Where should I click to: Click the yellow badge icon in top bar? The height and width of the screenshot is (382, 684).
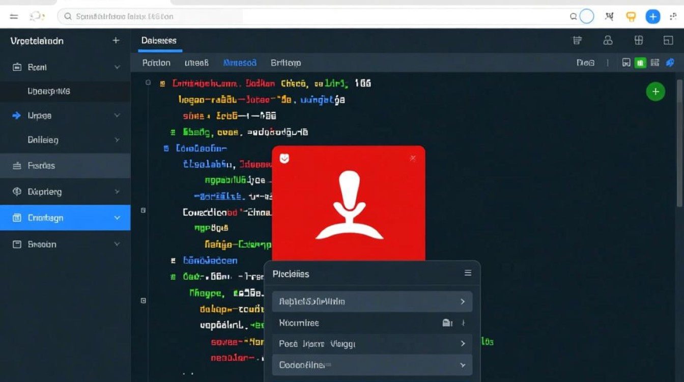click(x=631, y=17)
